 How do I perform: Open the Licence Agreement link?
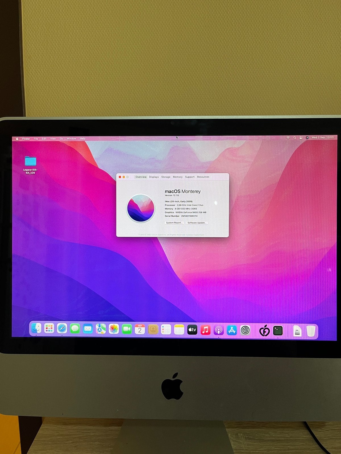click(x=195, y=235)
